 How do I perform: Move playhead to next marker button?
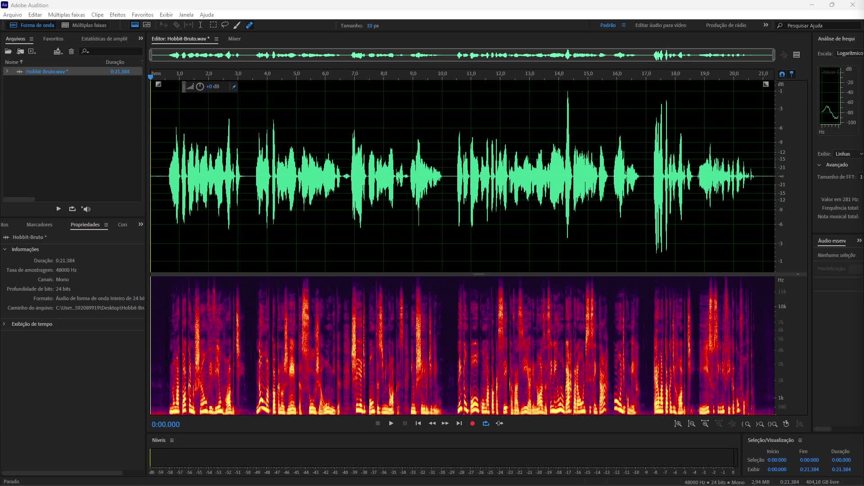[459, 423]
